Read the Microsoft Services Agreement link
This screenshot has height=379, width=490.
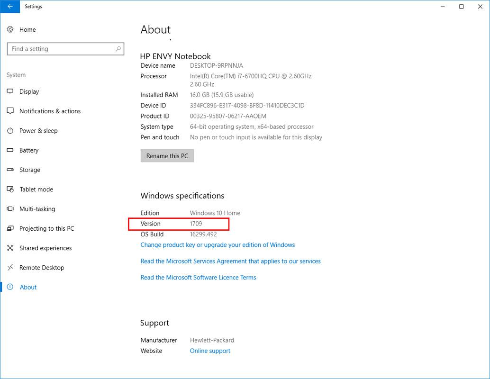point(231,261)
